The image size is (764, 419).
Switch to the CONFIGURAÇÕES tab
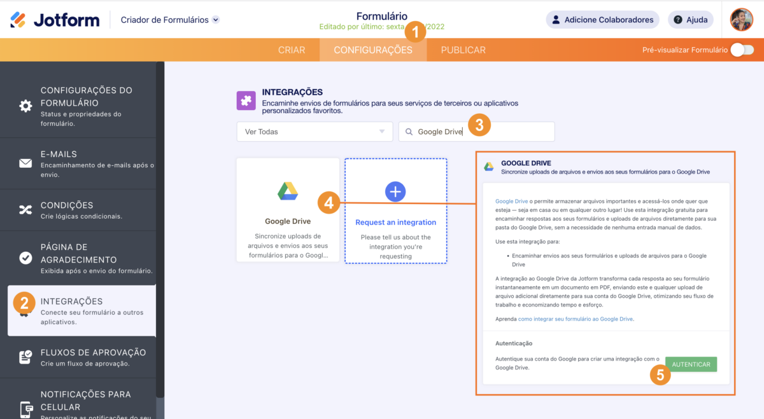point(373,50)
